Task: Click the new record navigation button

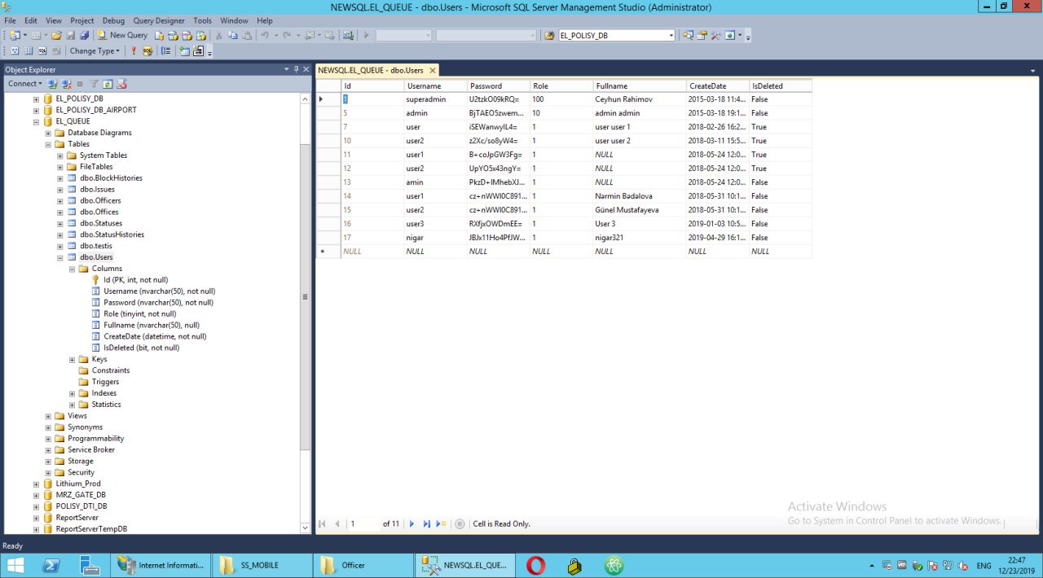Action: 441,523
